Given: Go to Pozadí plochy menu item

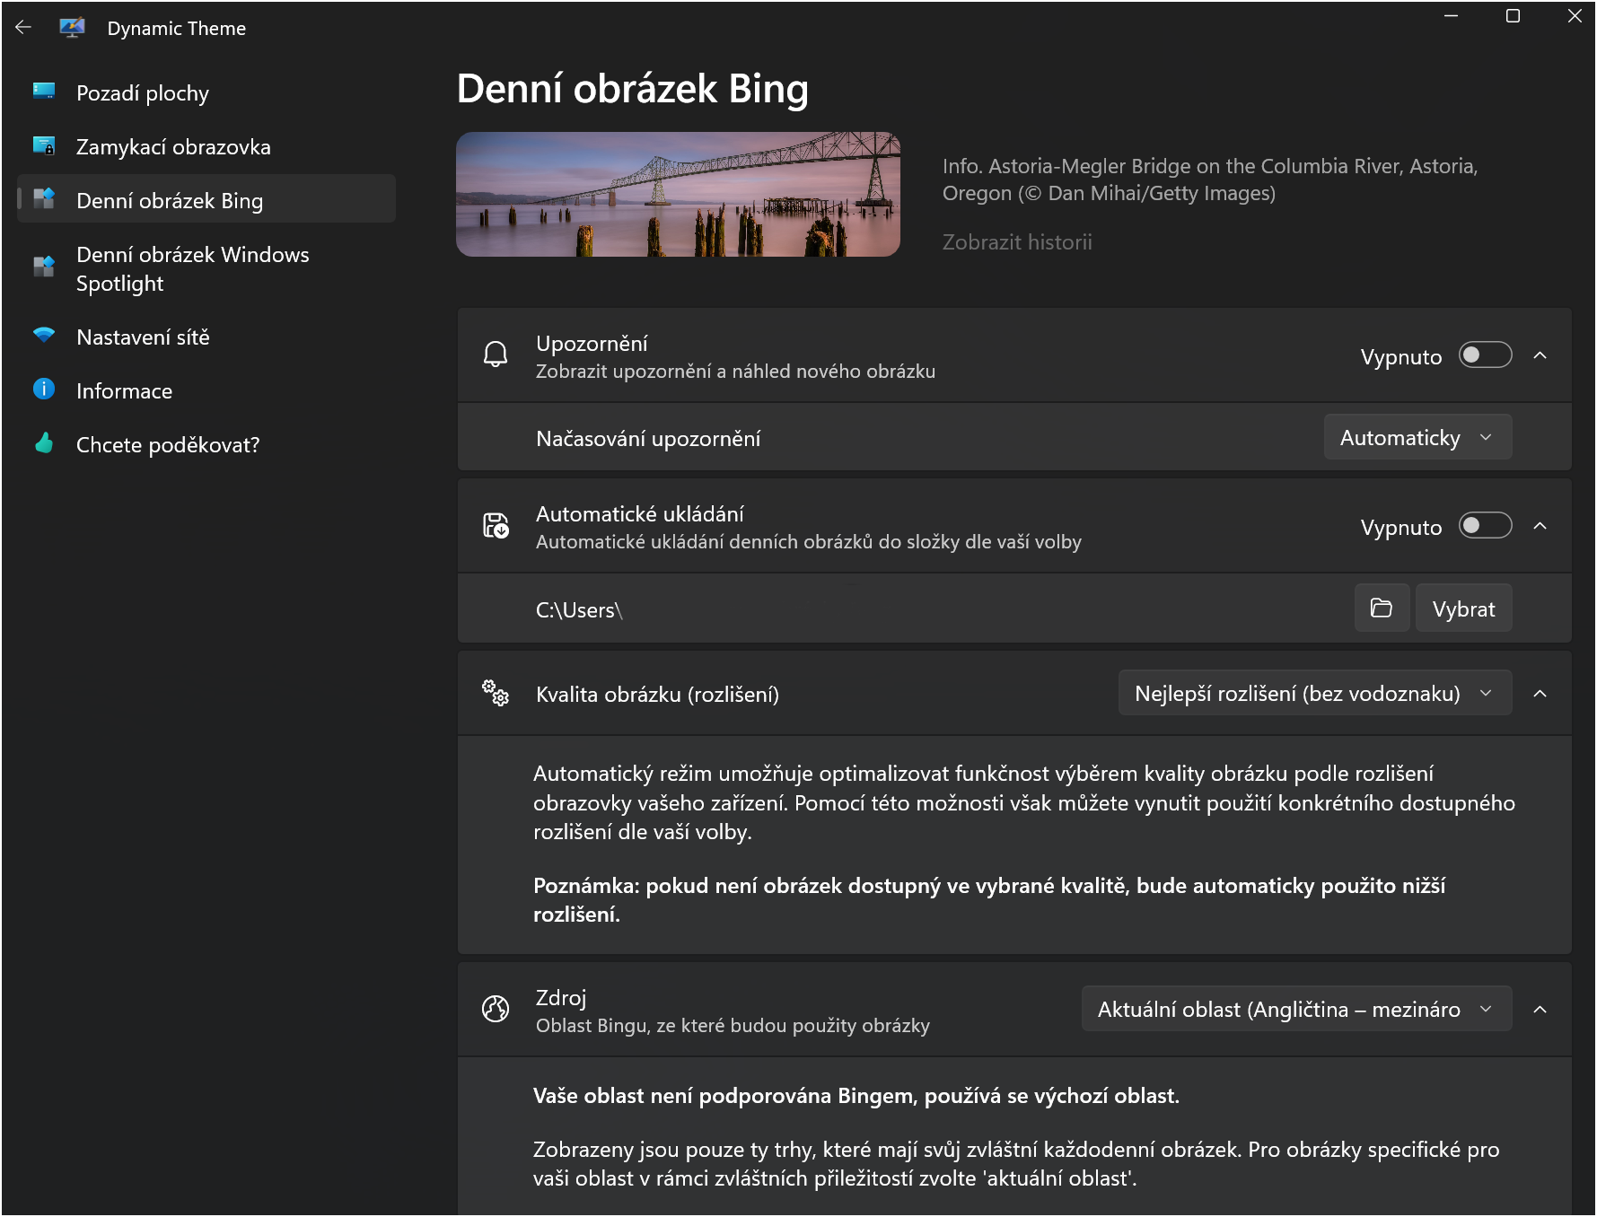Looking at the screenshot, I should [x=143, y=93].
